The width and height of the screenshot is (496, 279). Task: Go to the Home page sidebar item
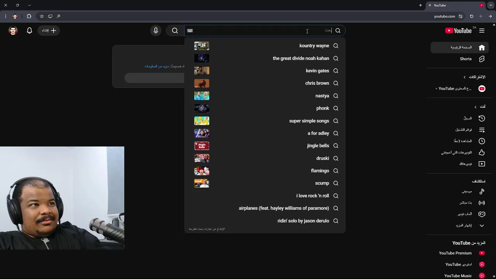[x=460, y=47]
